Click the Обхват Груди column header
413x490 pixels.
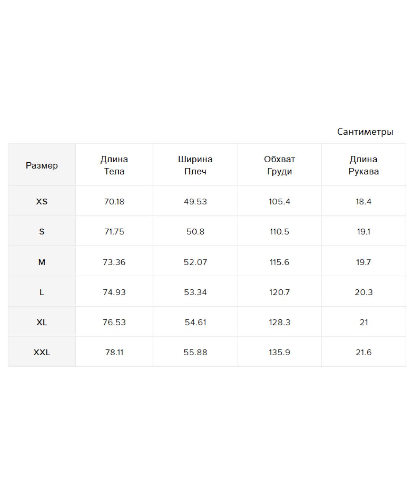[x=280, y=165]
